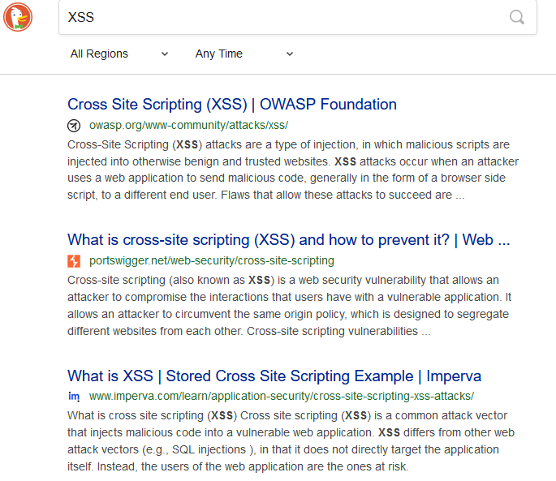Expand the All Regions dropdown
The width and height of the screenshot is (556, 481).
[x=119, y=54]
